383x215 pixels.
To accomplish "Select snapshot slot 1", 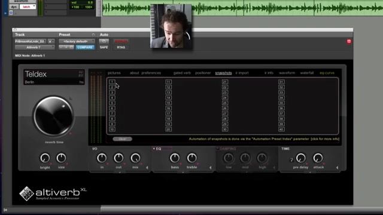I will click(x=112, y=82).
